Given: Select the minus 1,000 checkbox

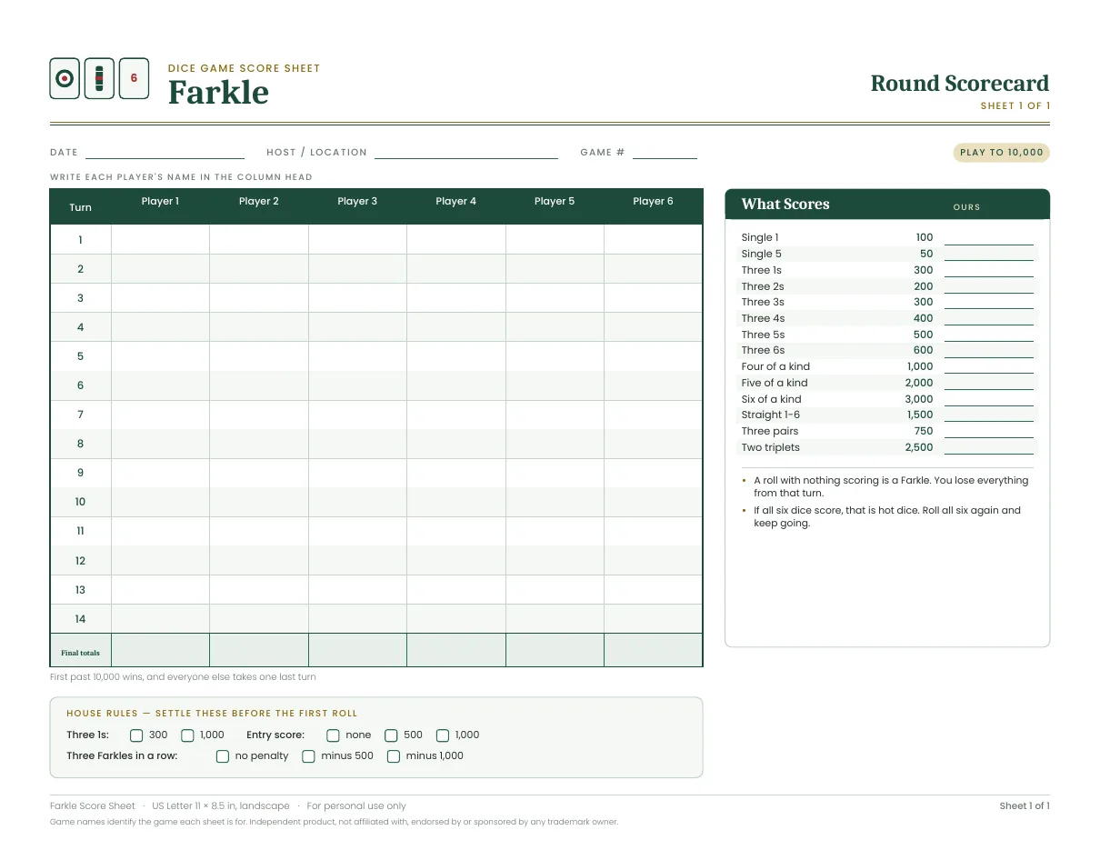Looking at the screenshot, I should coord(394,756).
